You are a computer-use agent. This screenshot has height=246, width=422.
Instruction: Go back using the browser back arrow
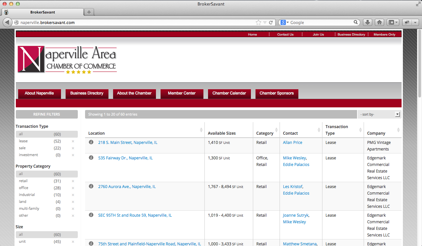click(x=7, y=22)
